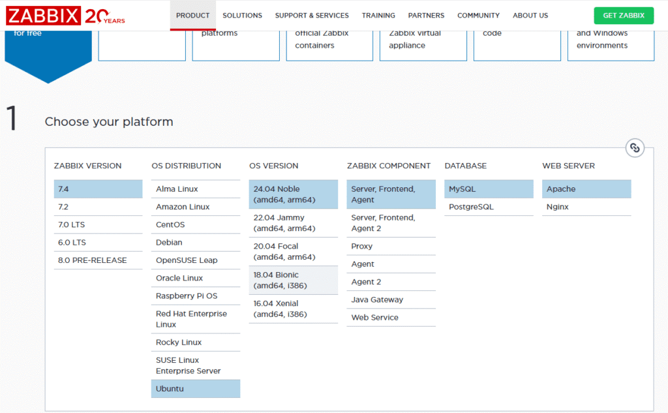Open the Partners menu
This screenshot has width=668, height=413.
426,16
